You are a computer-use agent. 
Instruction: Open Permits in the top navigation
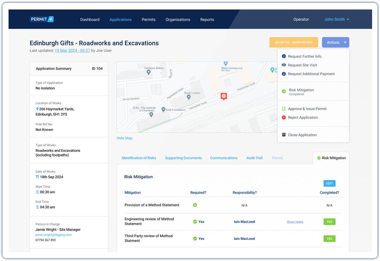(149, 20)
